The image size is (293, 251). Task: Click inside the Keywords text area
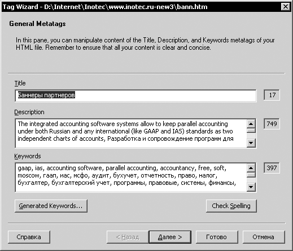(x=131, y=178)
